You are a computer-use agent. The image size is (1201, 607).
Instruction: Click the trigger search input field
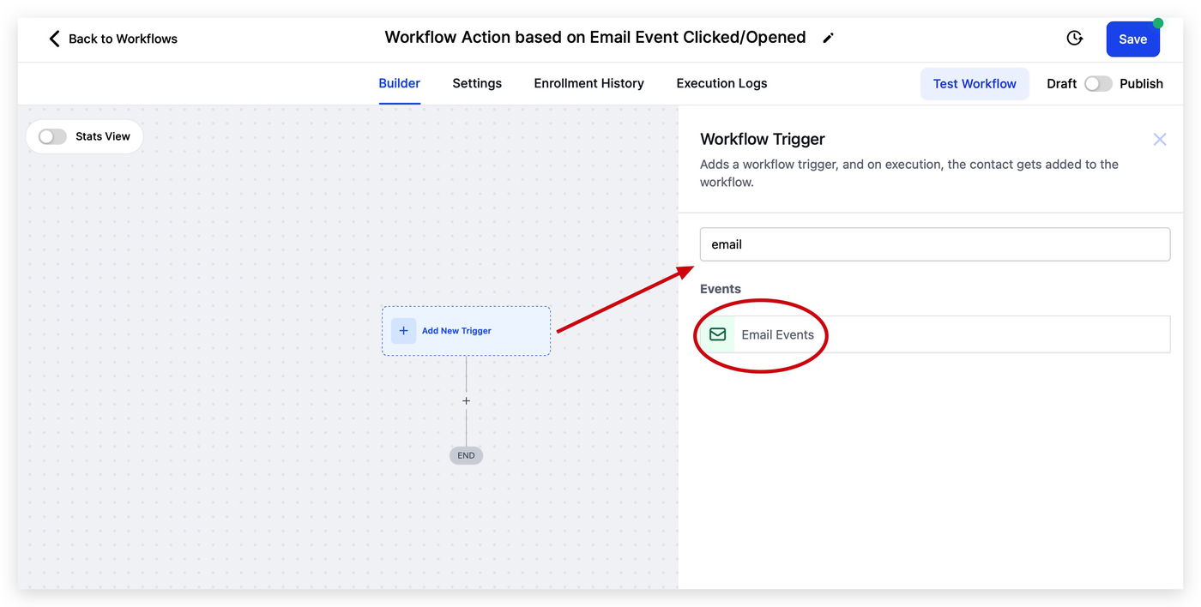pos(934,244)
